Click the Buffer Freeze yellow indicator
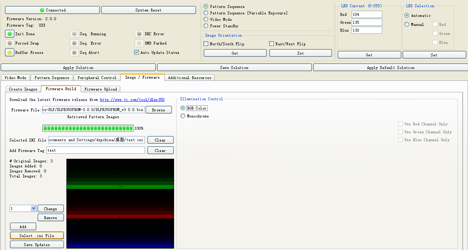This screenshot has height=250, width=468. pyautogui.click(x=10, y=52)
